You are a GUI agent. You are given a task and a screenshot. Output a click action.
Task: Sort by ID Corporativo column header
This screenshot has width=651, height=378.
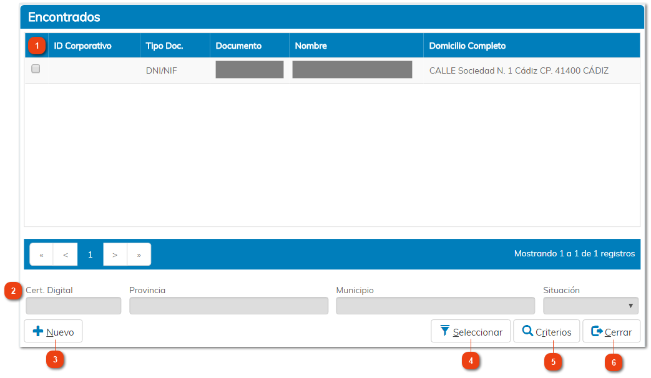82,46
